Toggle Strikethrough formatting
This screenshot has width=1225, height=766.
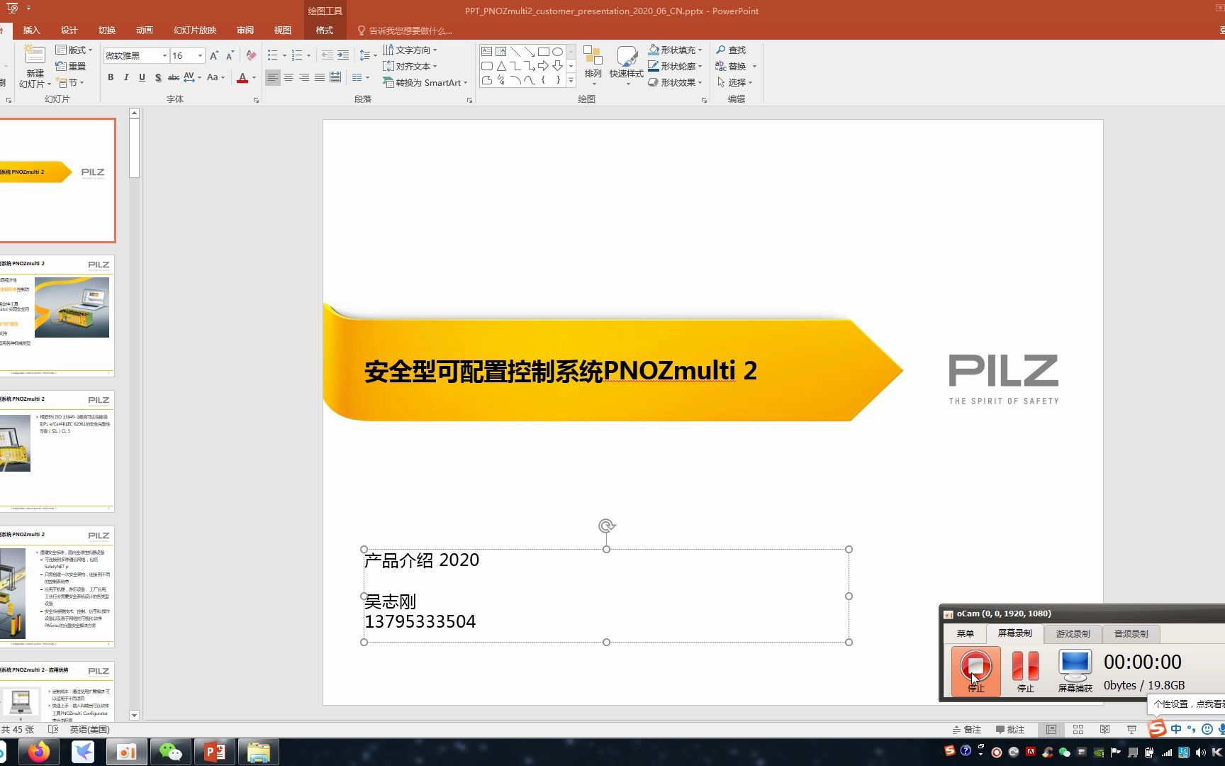[x=173, y=77]
